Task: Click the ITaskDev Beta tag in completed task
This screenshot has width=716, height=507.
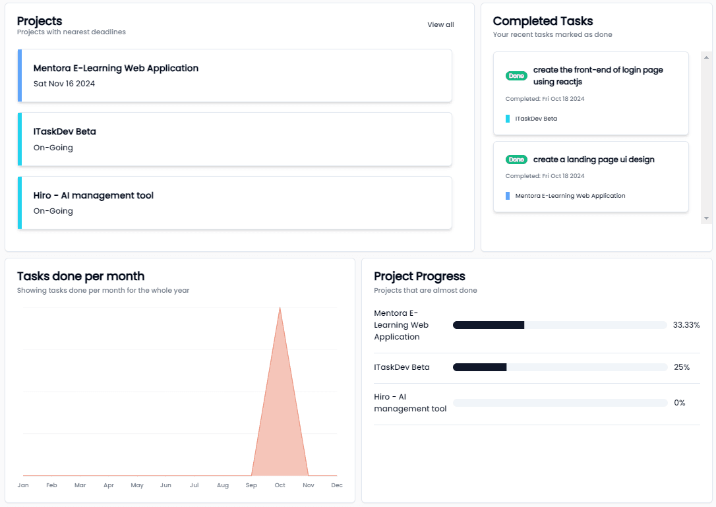Action: tap(536, 119)
